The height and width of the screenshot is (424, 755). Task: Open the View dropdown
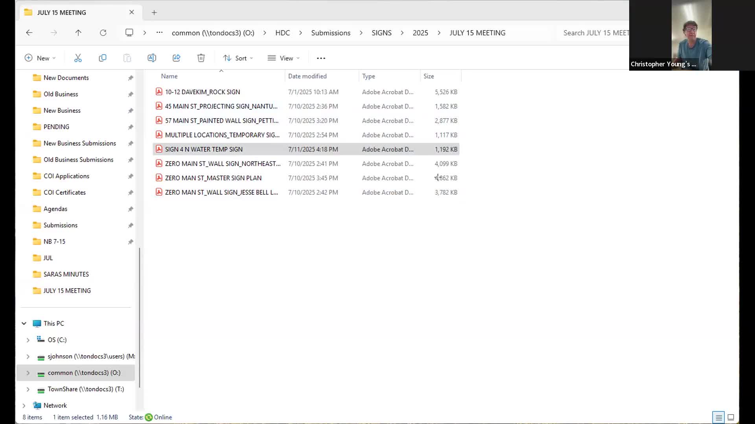click(284, 58)
